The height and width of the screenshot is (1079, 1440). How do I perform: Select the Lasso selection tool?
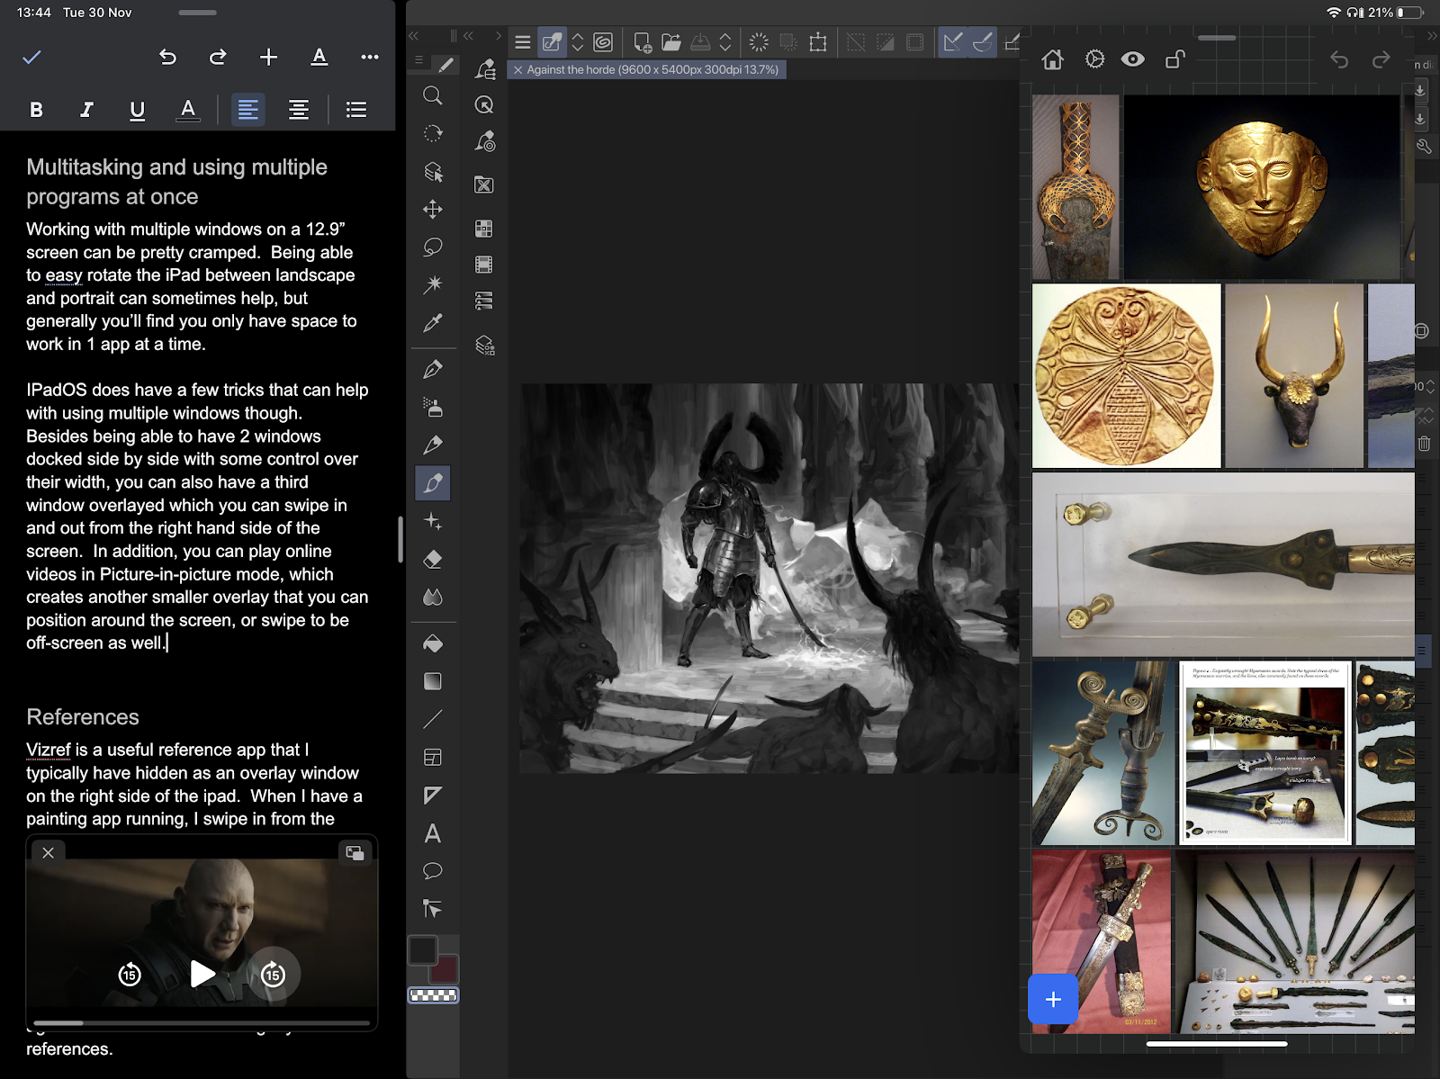[x=433, y=247]
